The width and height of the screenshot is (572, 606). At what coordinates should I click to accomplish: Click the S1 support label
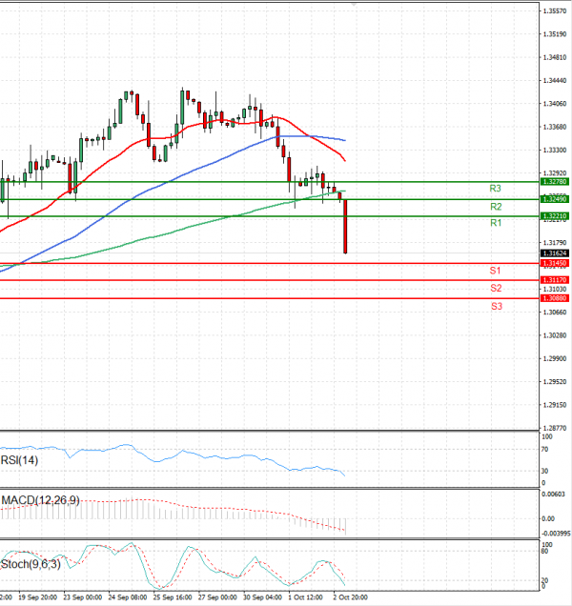point(495,271)
